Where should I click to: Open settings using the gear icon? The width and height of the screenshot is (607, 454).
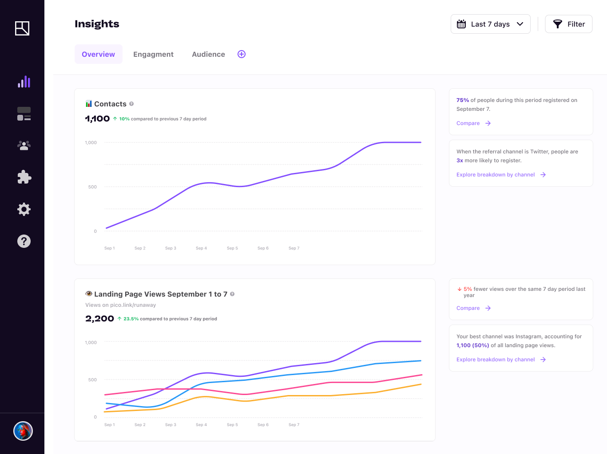coord(24,209)
